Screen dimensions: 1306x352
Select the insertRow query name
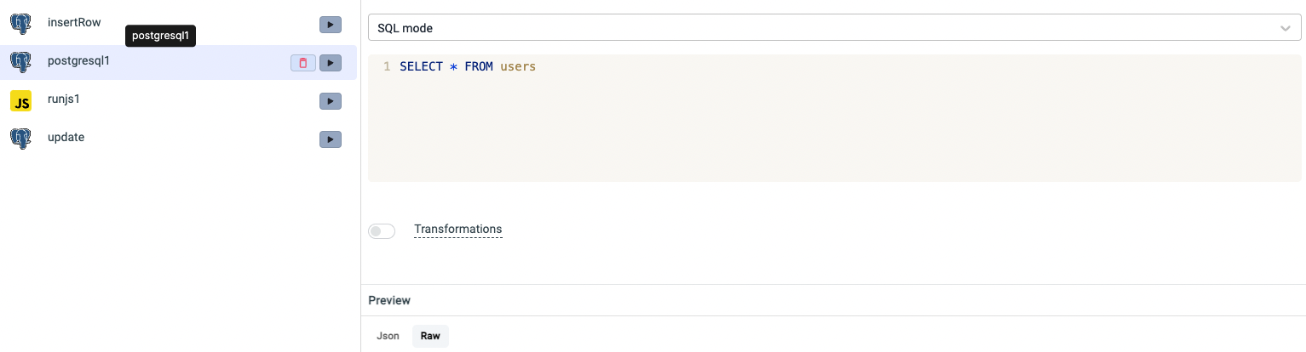tap(74, 22)
